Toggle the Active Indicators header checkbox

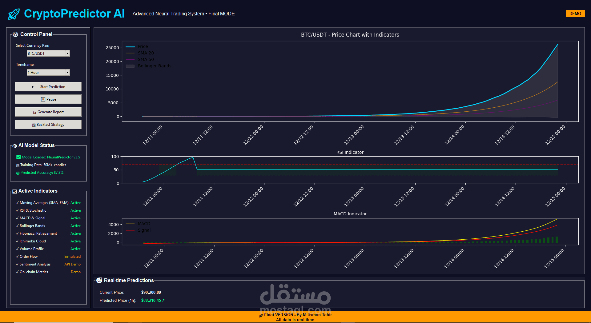pos(14,191)
